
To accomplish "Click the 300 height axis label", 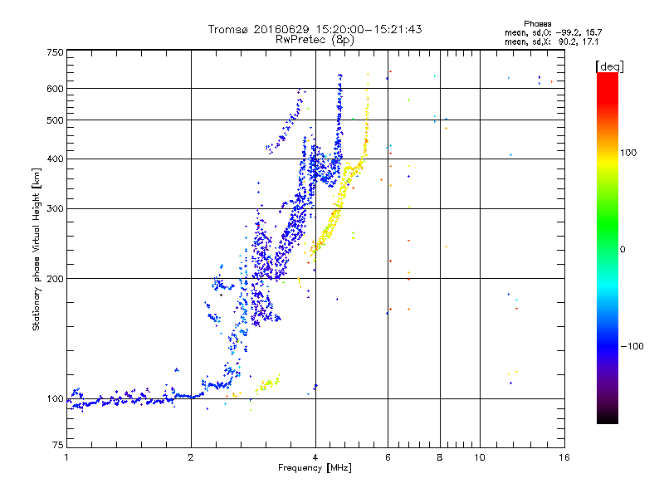I will (55, 208).
